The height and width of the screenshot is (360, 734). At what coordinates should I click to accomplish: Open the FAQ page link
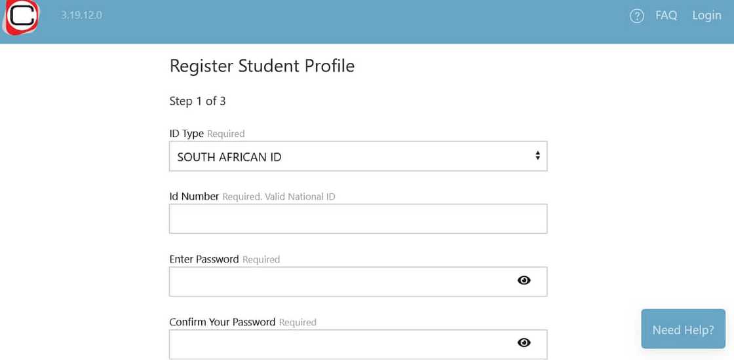(666, 16)
